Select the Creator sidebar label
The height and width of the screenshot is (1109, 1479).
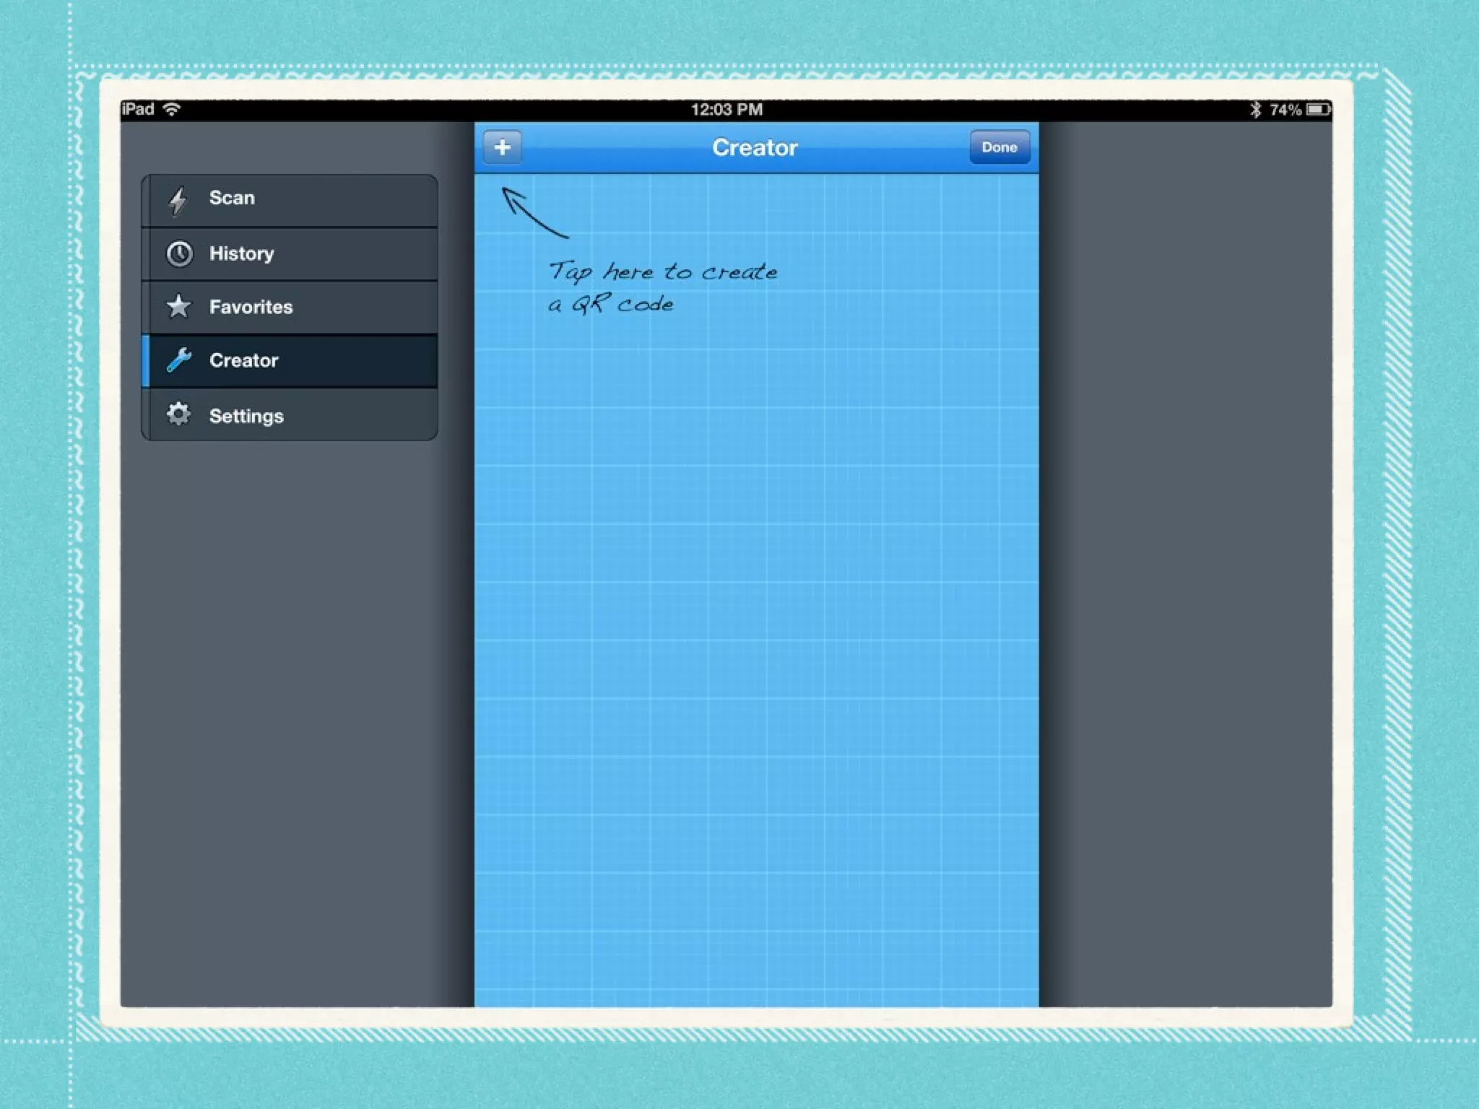243,360
